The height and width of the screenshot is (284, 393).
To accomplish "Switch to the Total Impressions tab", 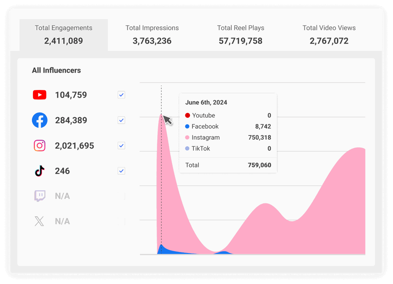I will pyautogui.click(x=152, y=35).
